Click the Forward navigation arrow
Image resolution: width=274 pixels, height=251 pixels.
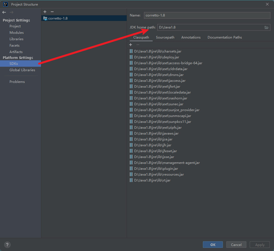pyautogui.click(x=11, y=12)
